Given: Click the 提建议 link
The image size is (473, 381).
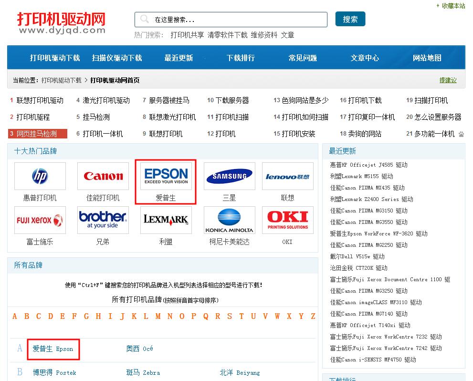Looking at the screenshot, I should (x=448, y=80).
